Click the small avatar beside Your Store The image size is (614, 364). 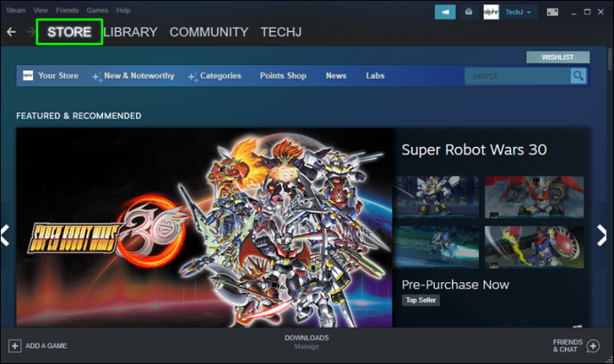tap(28, 76)
